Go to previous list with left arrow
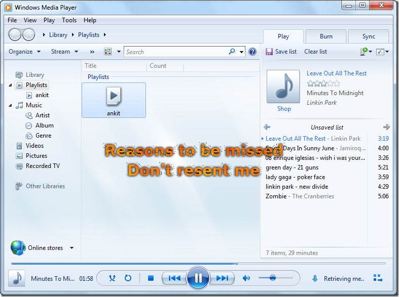The image size is (399, 297). (267, 127)
